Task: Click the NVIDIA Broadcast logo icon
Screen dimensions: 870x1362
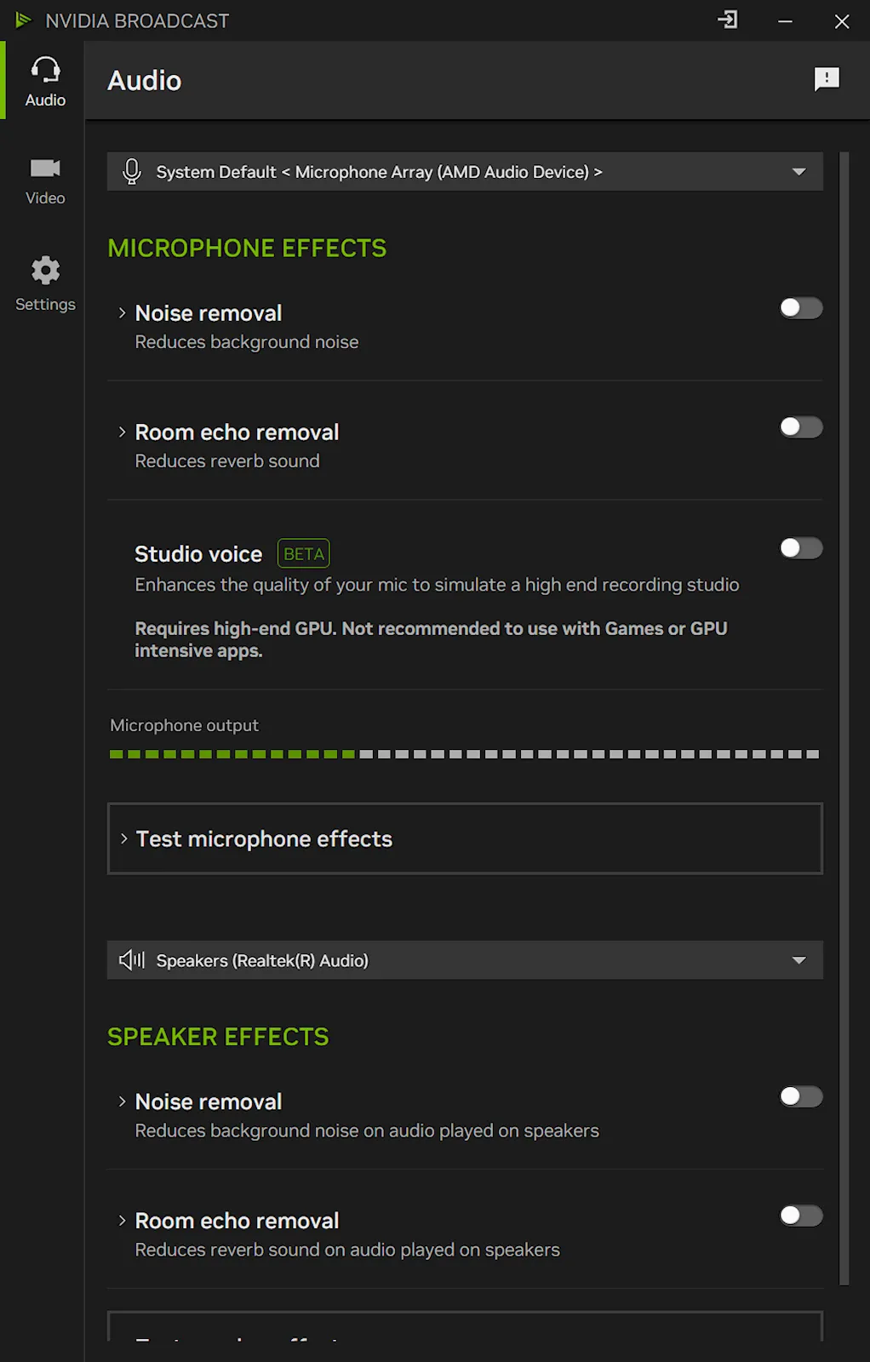Action: pos(23,20)
